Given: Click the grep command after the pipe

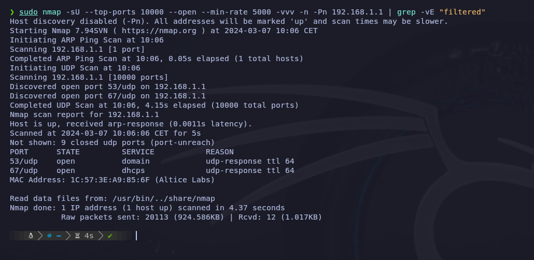Looking at the screenshot, I should 406,12.
